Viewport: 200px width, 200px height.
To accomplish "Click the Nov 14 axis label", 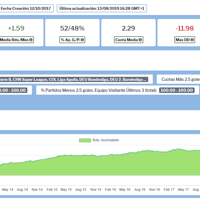I will [x=37, y=190].
